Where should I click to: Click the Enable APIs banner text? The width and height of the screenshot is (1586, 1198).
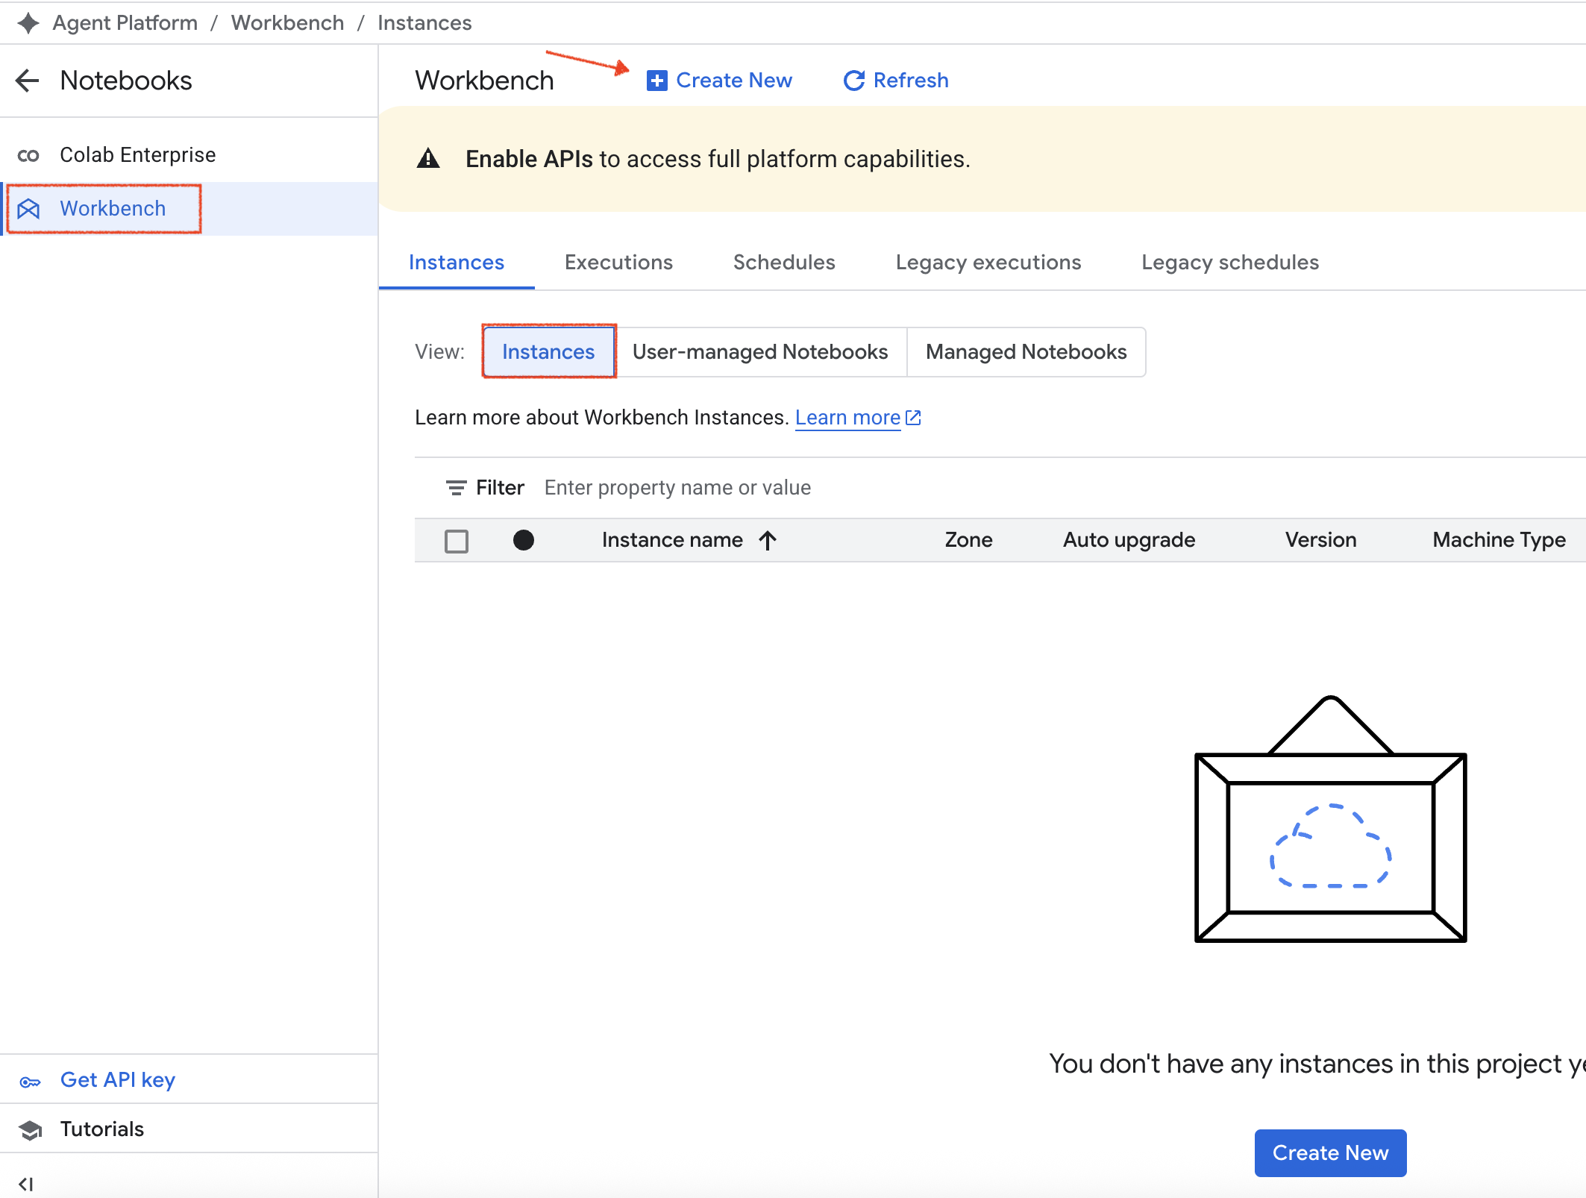point(718,159)
